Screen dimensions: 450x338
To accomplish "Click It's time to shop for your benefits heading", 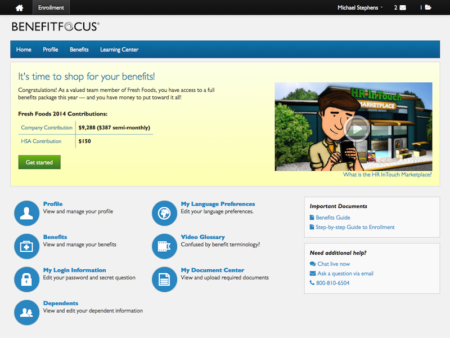I will coord(87,77).
